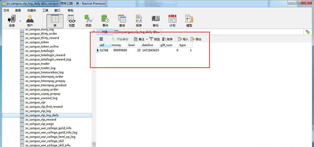
Task: Open the 计划 schedule icon
Action: (x=172, y=21)
